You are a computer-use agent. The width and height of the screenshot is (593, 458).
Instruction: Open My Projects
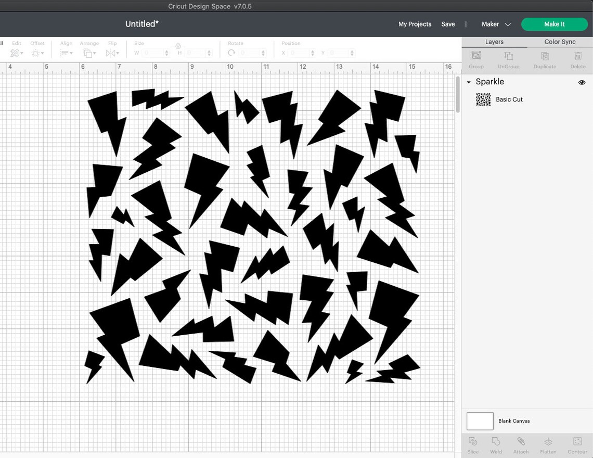415,24
